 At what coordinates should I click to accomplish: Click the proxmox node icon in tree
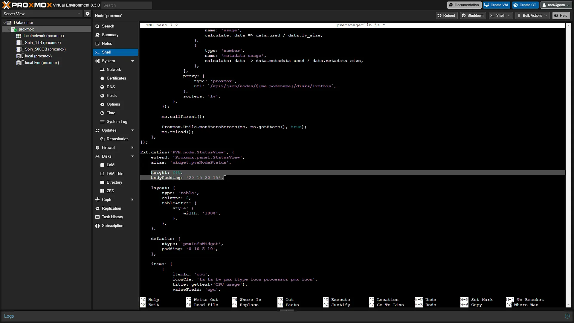click(14, 29)
